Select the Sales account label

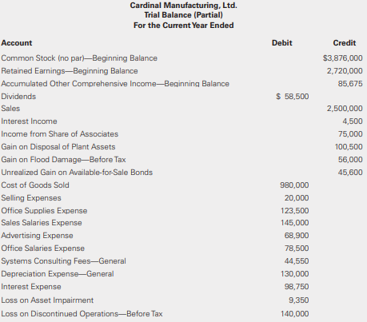pyautogui.click(x=10, y=109)
